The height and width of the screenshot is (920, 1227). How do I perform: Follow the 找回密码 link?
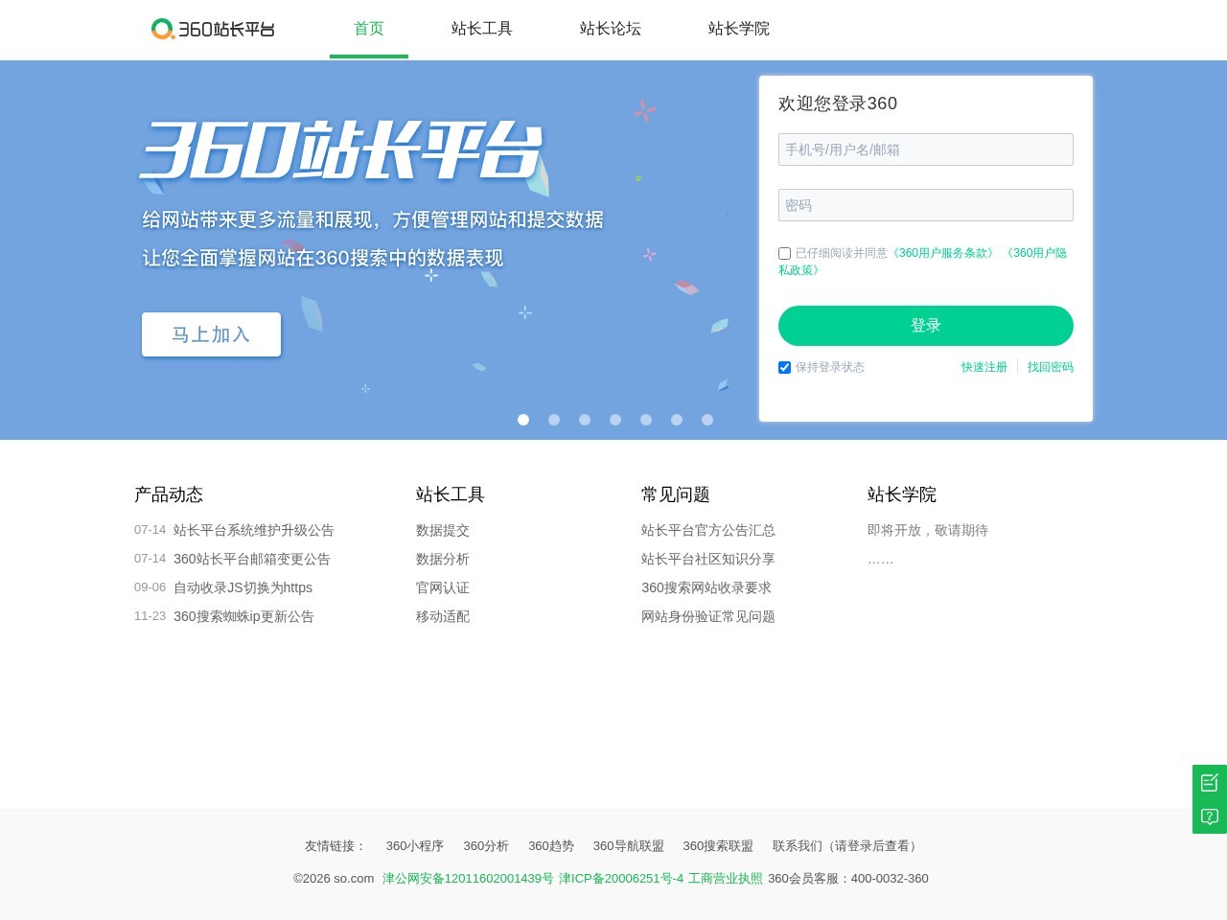[1050, 367]
